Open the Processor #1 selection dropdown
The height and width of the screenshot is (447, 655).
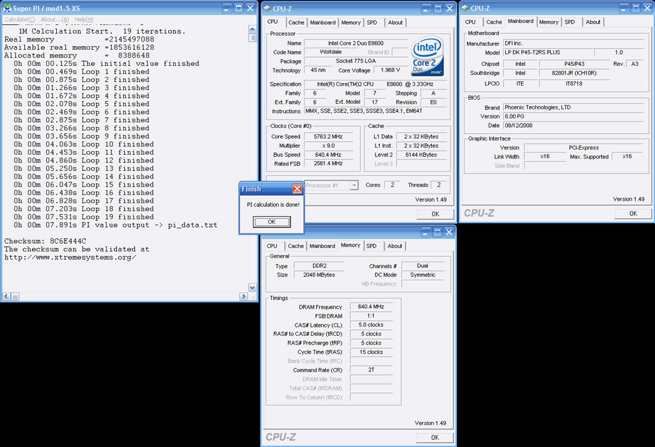[353, 185]
